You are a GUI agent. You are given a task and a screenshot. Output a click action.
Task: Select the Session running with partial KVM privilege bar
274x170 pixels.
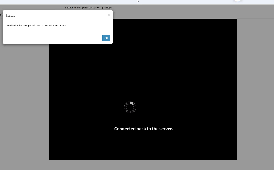click(x=88, y=8)
